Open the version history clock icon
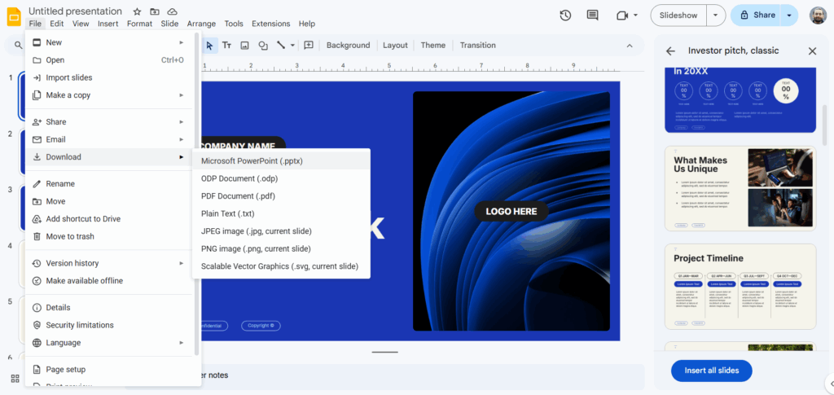 (x=565, y=15)
